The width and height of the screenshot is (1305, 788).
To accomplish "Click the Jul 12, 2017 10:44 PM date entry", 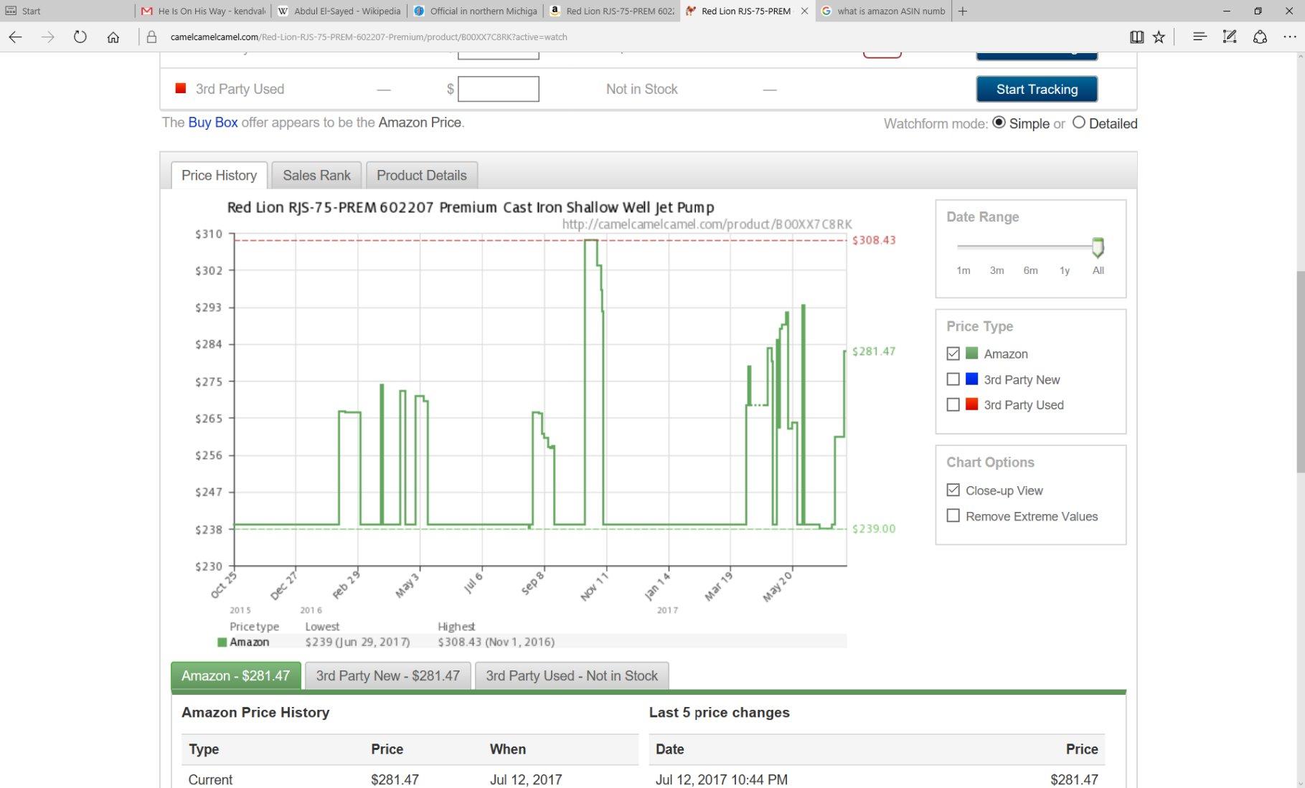I will tap(722, 779).
